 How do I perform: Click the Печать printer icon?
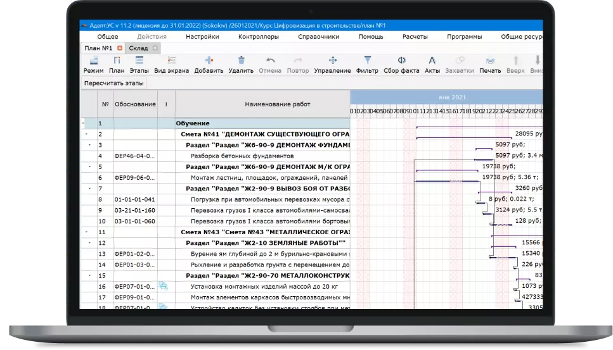tap(490, 61)
